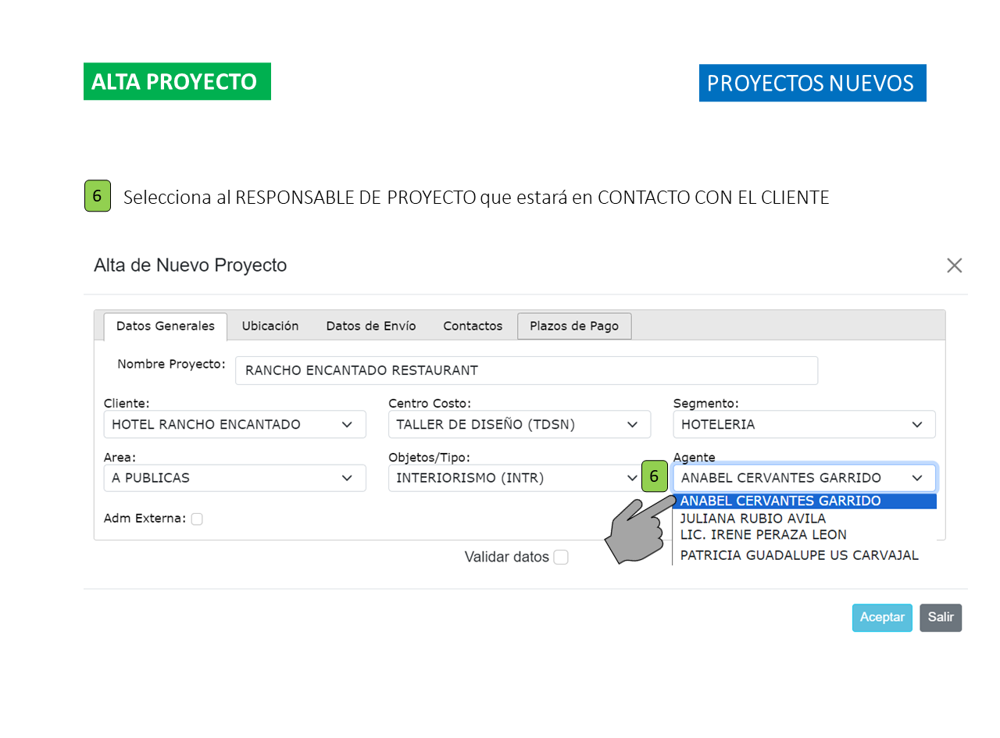Select JULIANA RUBIO AVILA as agent
1000x738 pixels.
click(753, 519)
